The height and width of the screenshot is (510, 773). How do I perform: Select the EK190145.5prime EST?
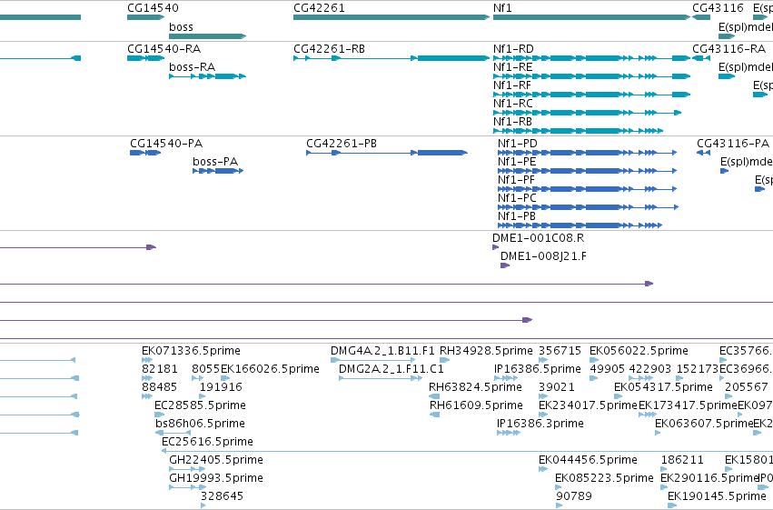click(672, 505)
